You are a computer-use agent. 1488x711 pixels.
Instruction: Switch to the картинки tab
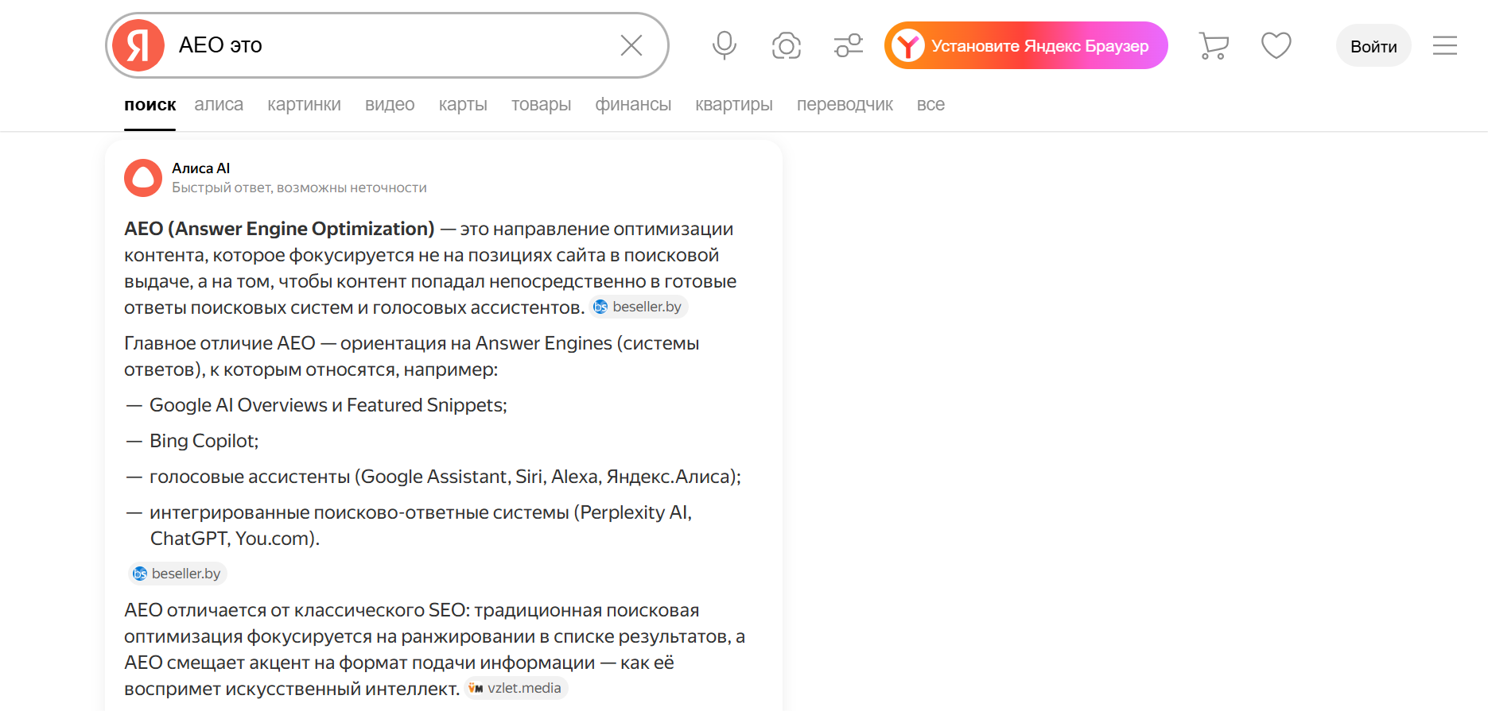(304, 105)
